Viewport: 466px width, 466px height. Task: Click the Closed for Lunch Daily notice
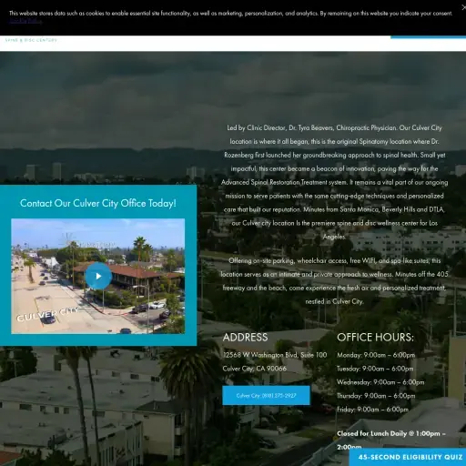[391, 440]
